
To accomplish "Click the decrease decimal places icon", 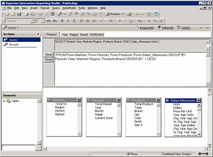I will (161, 21).
